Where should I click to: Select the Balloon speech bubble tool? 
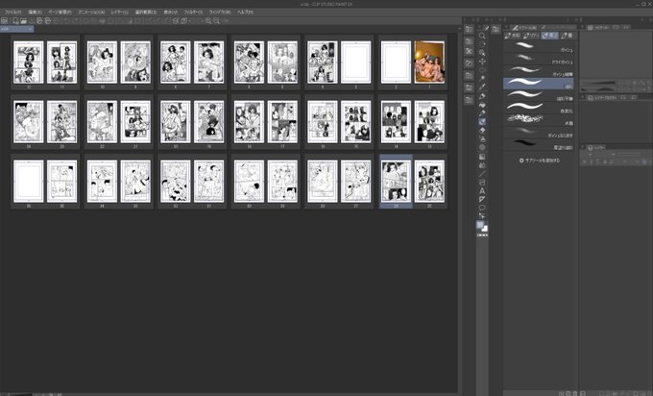click(x=482, y=208)
